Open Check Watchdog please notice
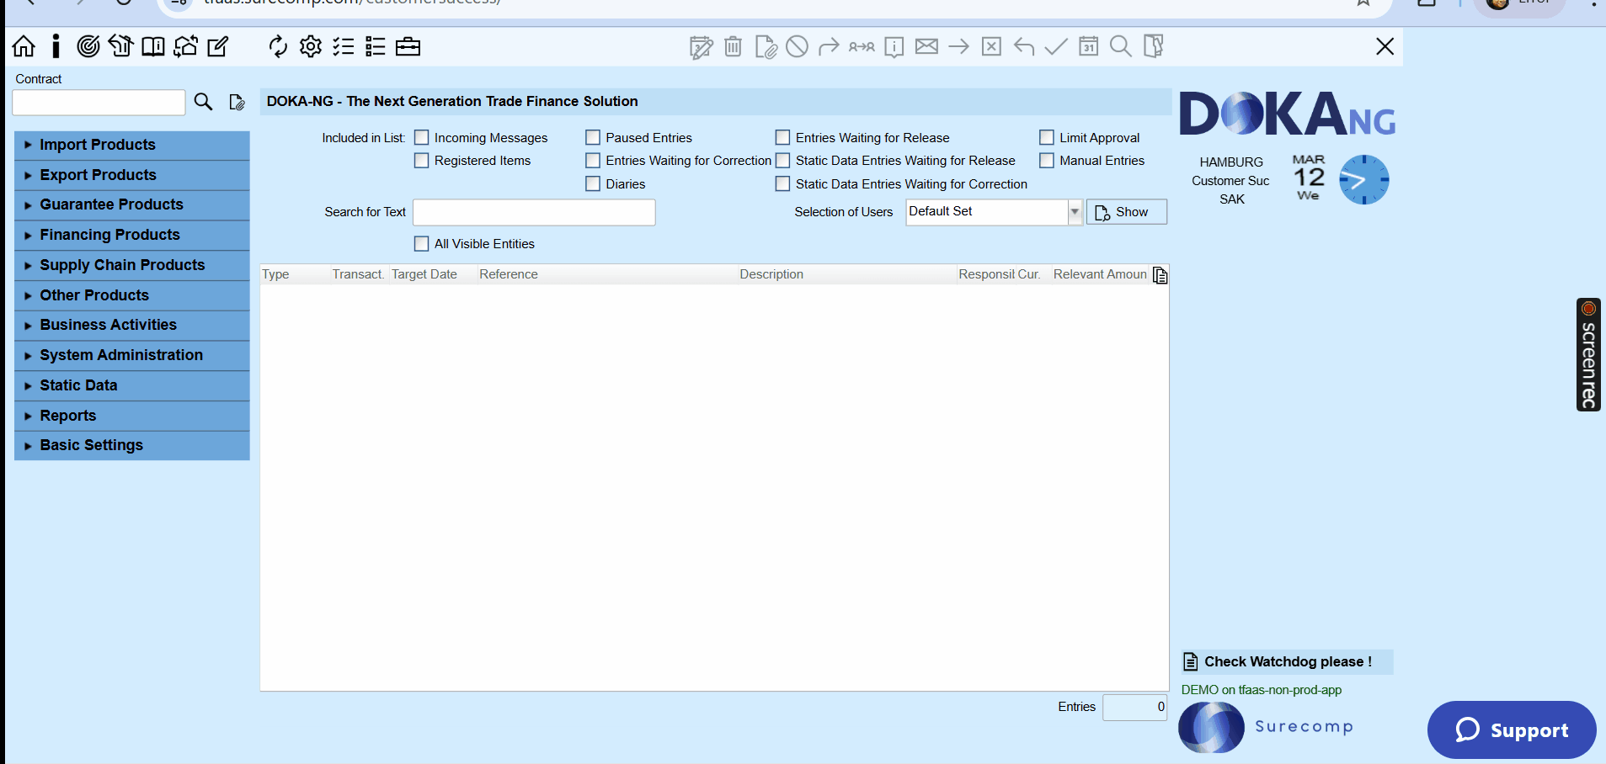Image resolution: width=1606 pixels, height=764 pixels. point(1287,661)
